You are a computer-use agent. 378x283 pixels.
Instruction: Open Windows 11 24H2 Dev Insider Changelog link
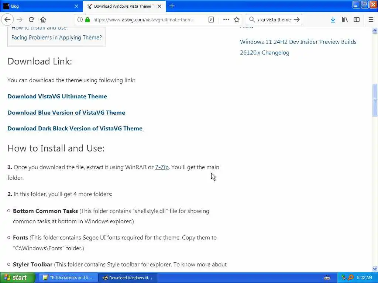tap(298, 47)
